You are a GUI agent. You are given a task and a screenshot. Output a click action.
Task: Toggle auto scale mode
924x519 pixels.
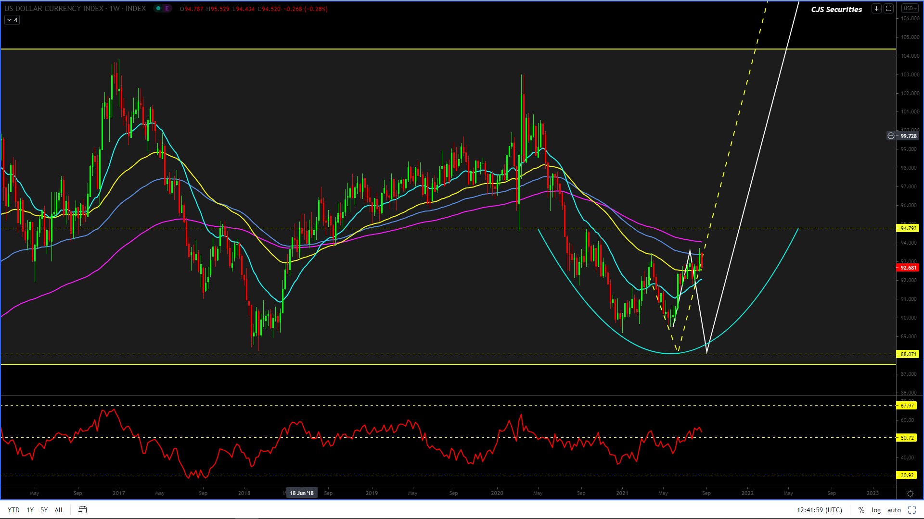click(x=894, y=510)
